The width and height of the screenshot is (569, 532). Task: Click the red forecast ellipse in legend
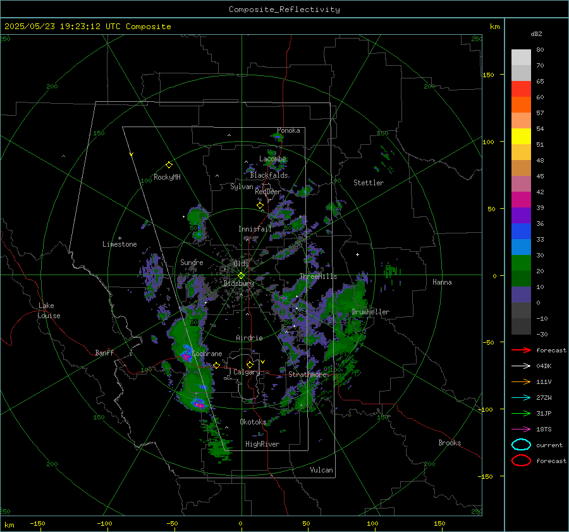[x=521, y=461]
